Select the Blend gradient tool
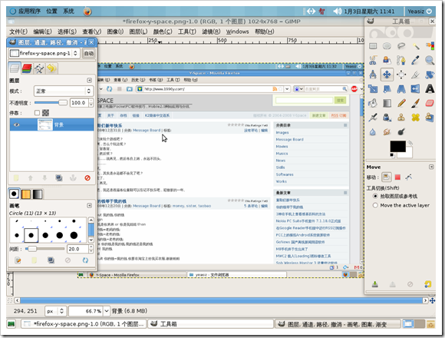 (x=387, y=103)
